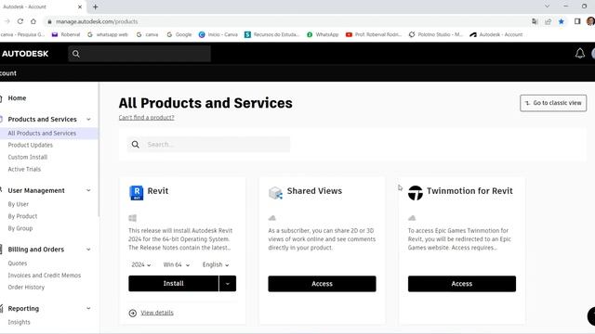Click the circular View details arrow icon
This screenshot has height=334, width=595.
coord(132,313)
